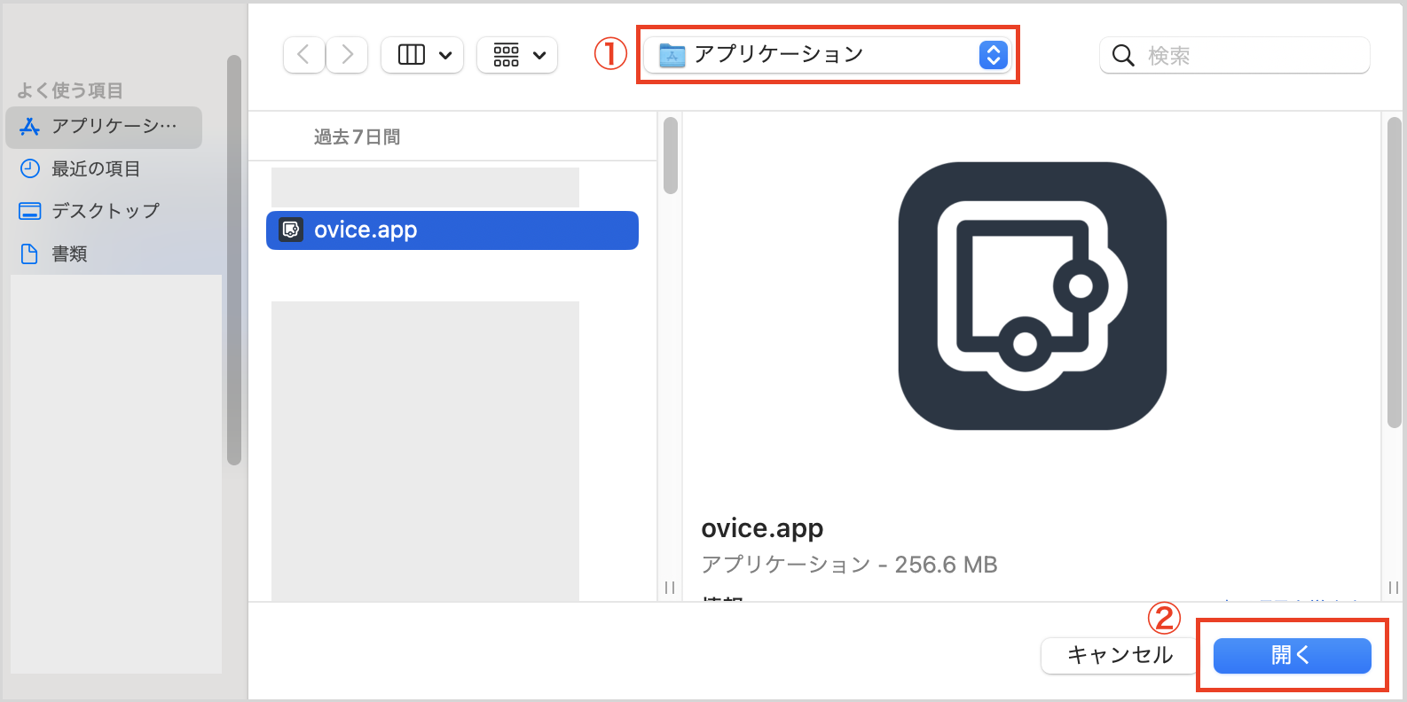This screenshot has width=1407, height=702.
Task: Click the magnifying glass search icon
Action: 1123,56
